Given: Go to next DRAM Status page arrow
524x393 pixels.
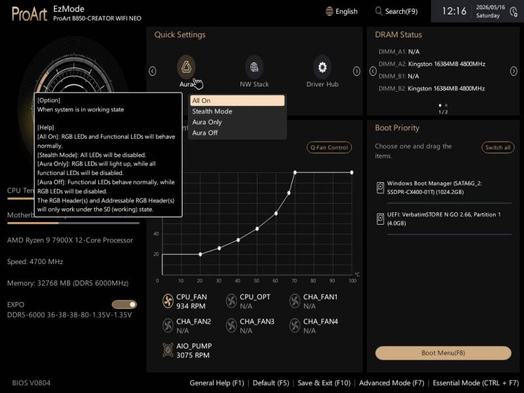Looking at the screenshot, I should pos(514,71).
